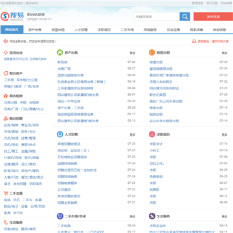Click the magnifier search button
The height and width of the screenshot is (233, 233).
click(184, 17)
